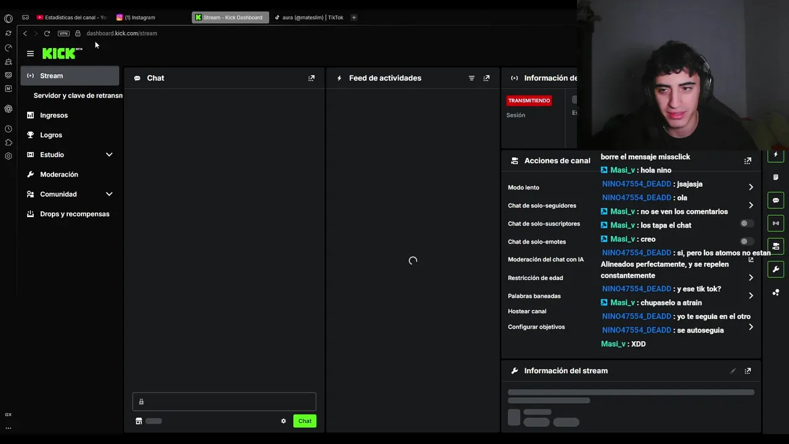Toggle wrench widget in right rail

click(775, 269)
